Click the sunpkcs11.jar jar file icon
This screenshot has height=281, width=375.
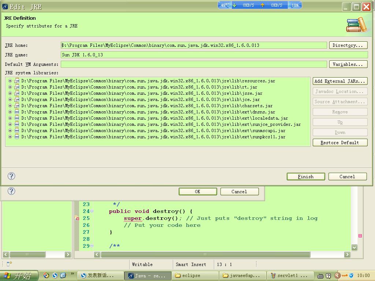click(17, 137)
